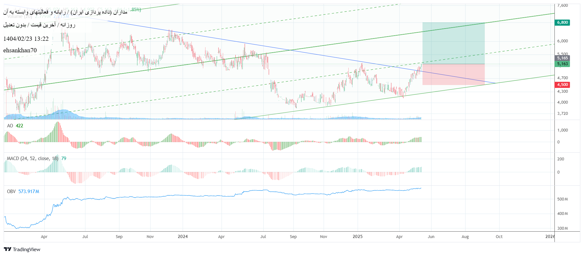Viewport: 584px width, 256px height.
Task: Click the green 6,800 target price tag
Action: pos(562,22)
